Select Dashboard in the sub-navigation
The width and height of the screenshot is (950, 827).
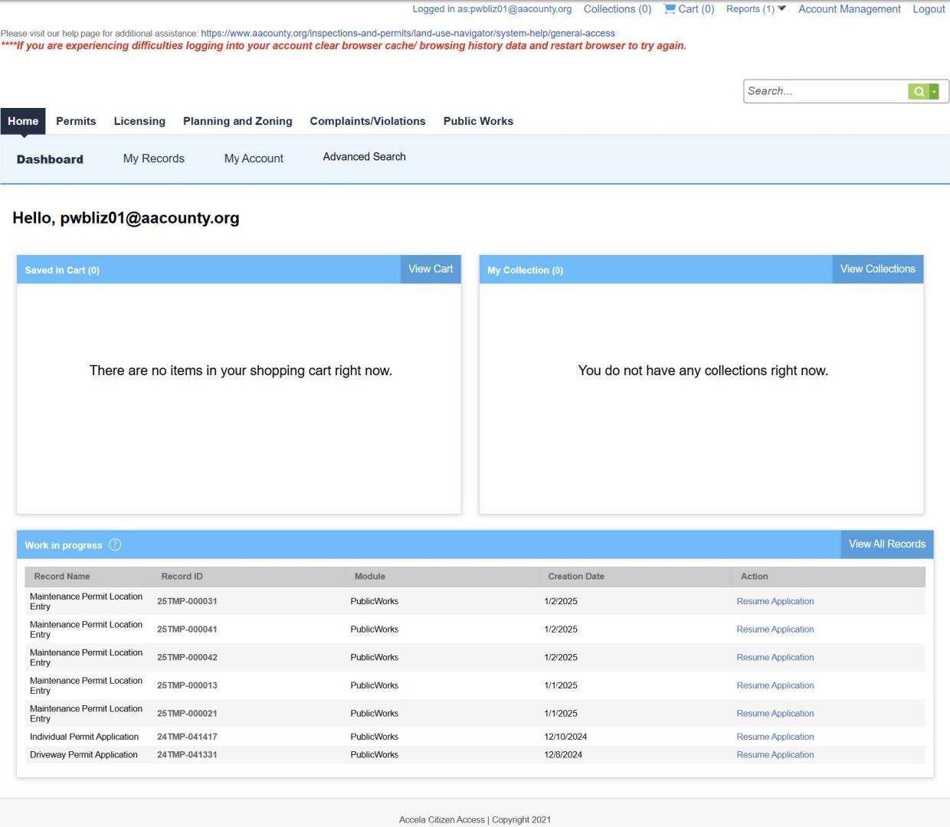click(50, 159)
